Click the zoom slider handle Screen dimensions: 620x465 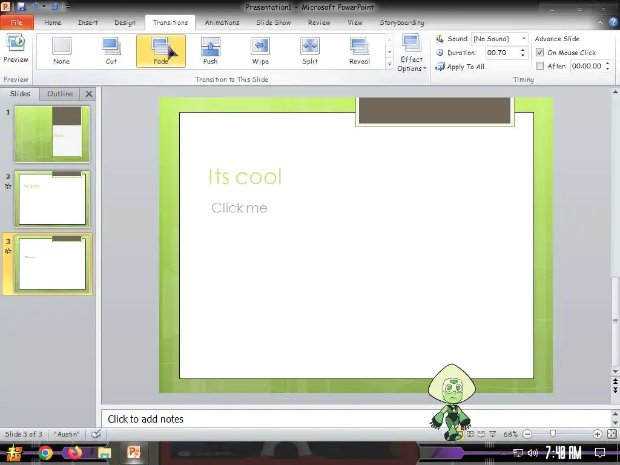coord(553,434)
